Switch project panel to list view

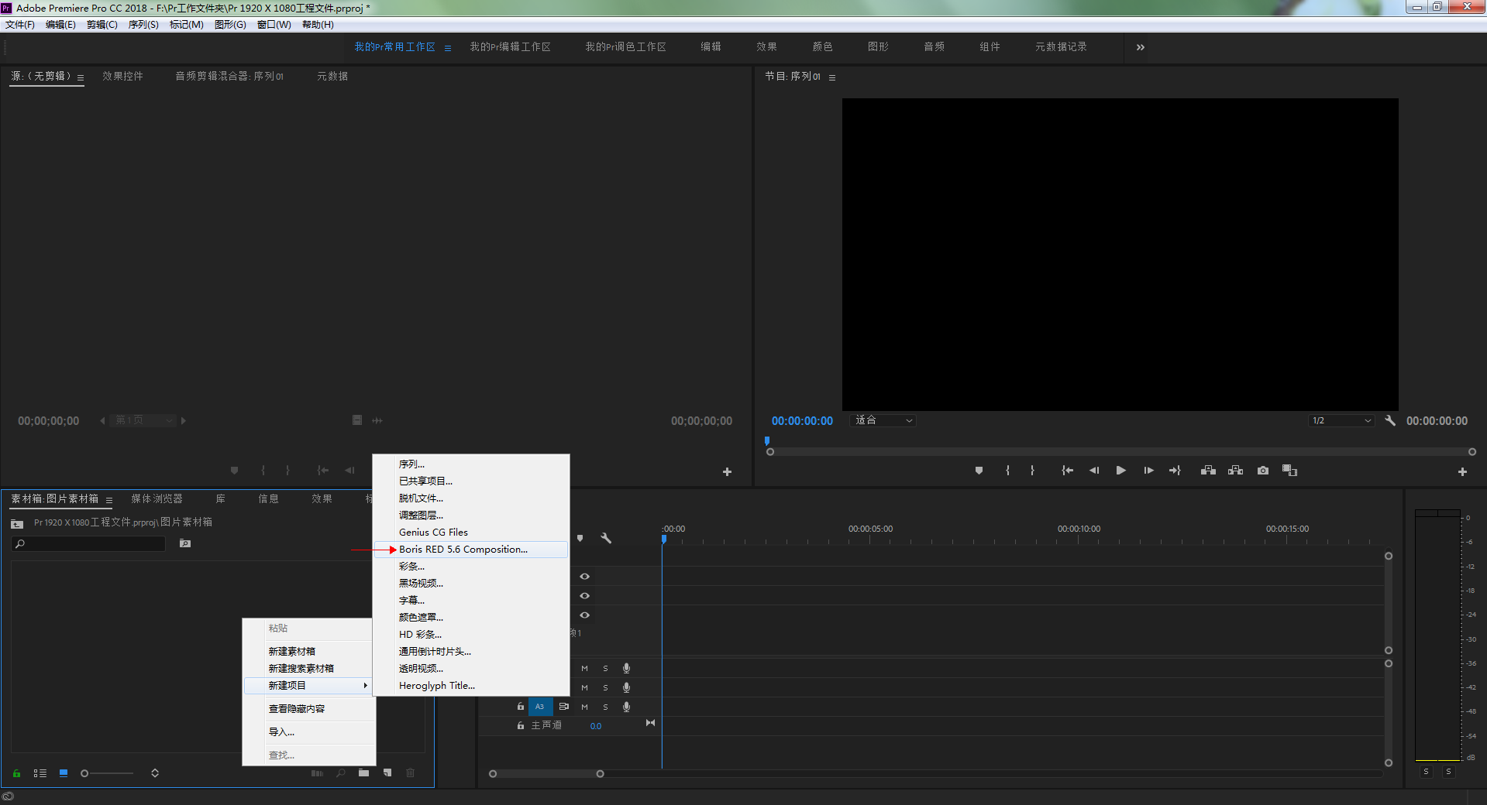pos(40,773)
